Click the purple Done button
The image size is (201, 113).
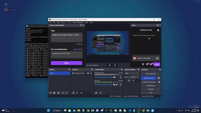[x=67, y=63]
